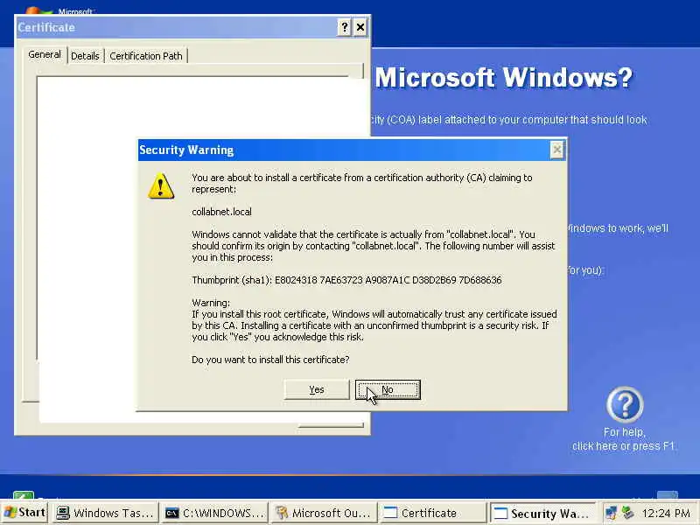Click the yellow warning triangle icon
The image size is (700, 525).
tap(161, 185)
